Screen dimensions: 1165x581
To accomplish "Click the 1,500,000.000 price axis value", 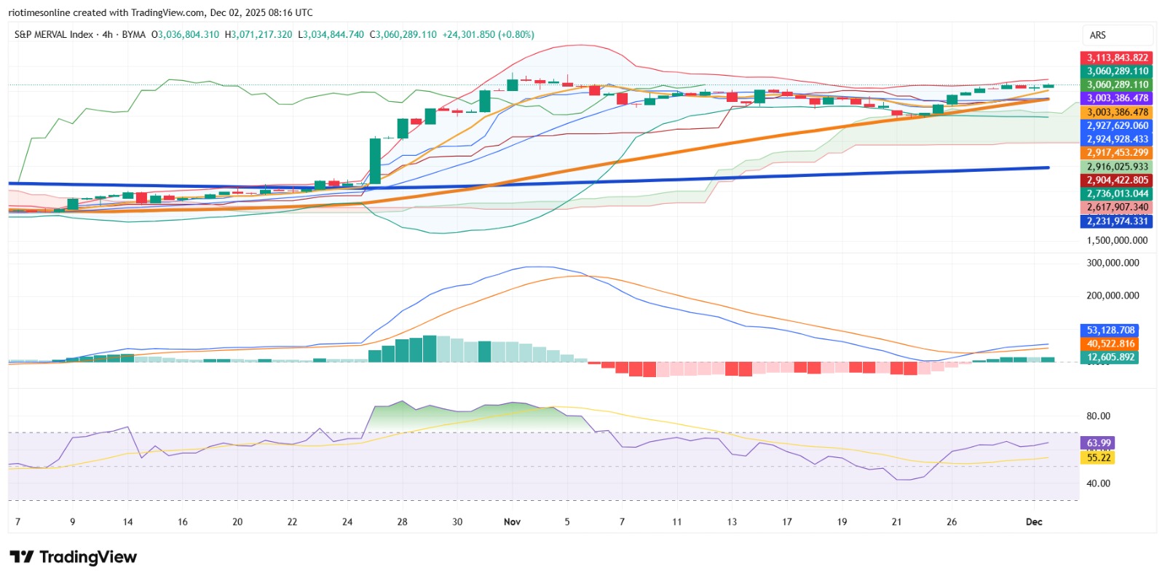I will [1117, 240].
